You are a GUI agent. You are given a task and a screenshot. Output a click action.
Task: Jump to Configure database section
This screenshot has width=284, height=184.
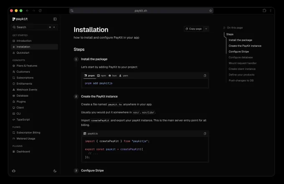[x=241, y=58]
